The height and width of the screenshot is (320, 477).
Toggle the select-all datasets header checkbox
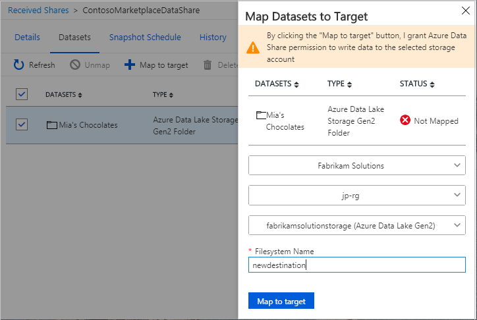[x=22, y=94]
